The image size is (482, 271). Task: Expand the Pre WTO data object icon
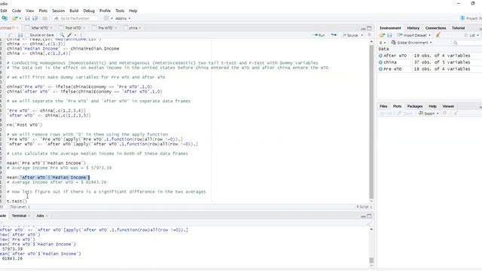point(380,69)
